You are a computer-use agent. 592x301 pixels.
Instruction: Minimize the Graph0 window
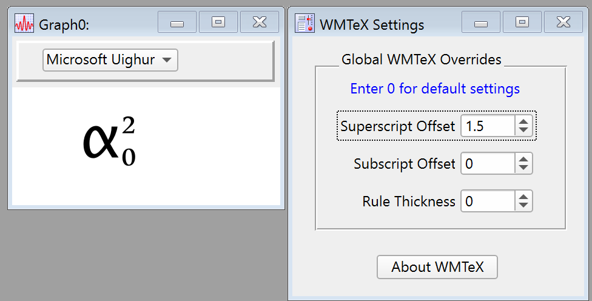pos(177,23)
